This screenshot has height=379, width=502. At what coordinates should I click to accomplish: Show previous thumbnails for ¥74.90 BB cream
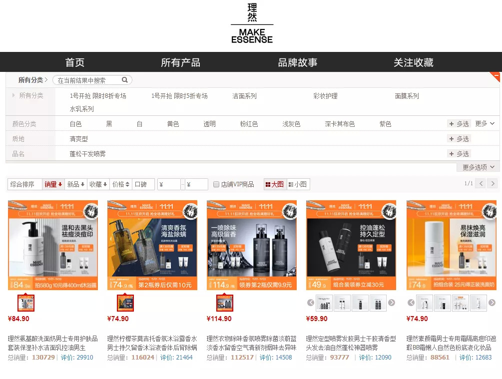point(411,303)
